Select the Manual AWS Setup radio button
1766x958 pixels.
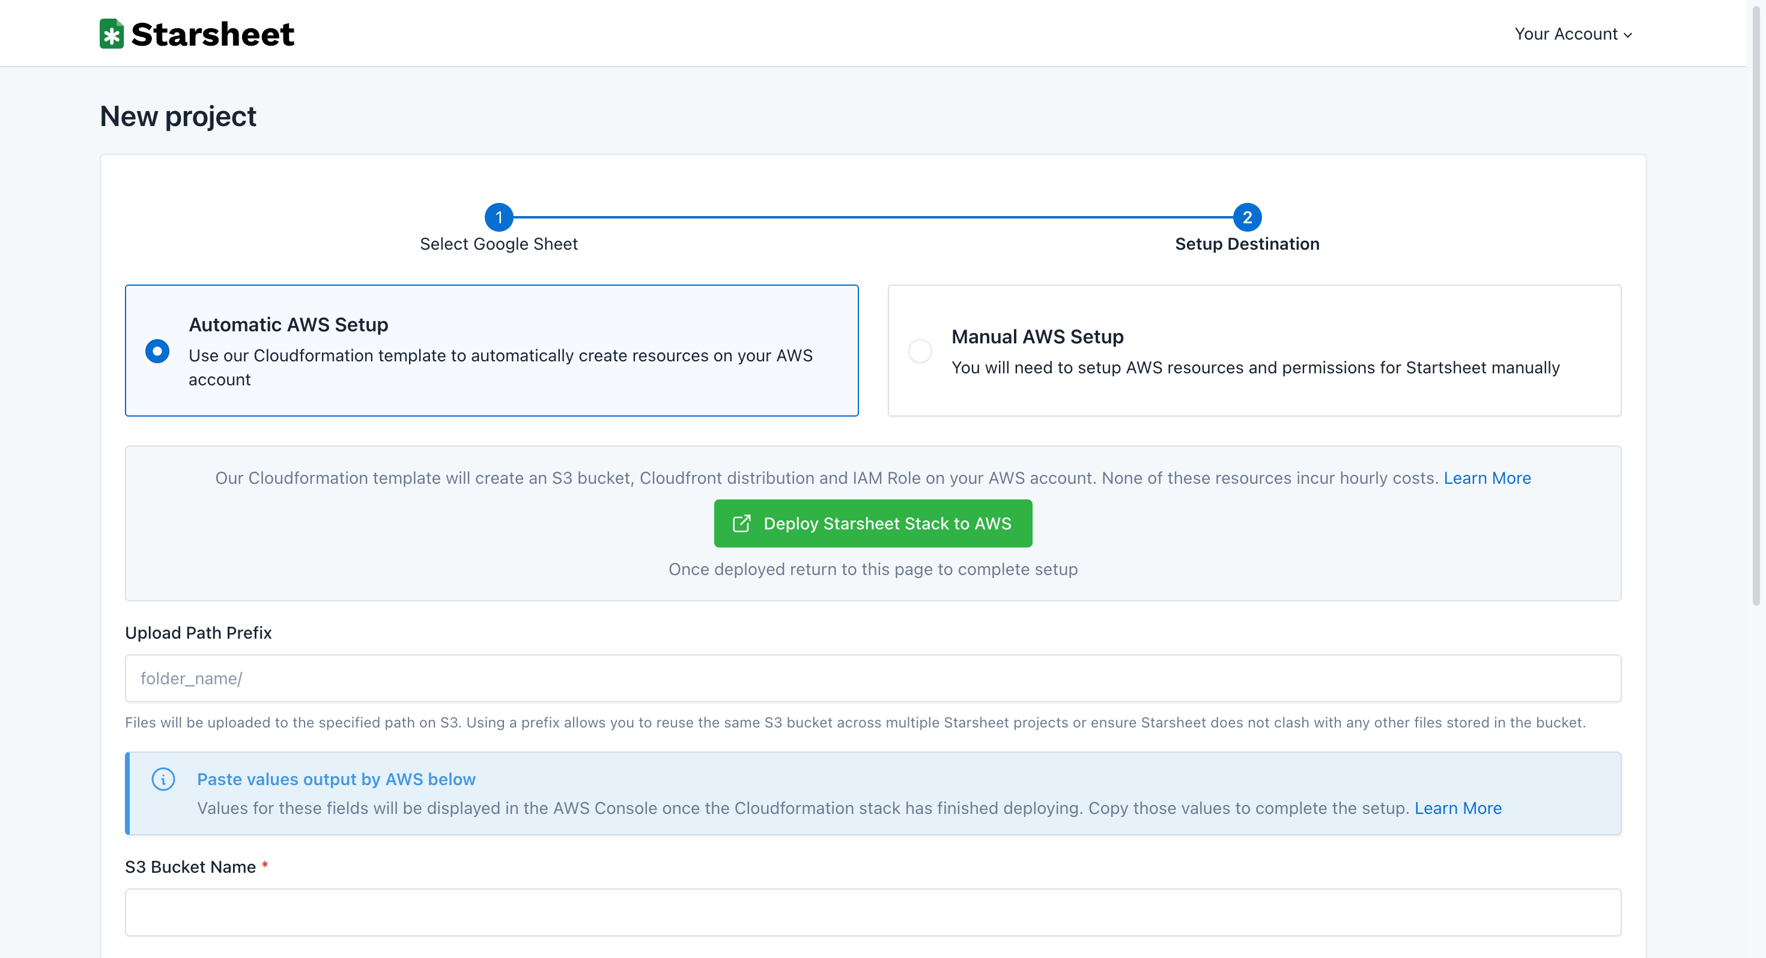point(920,351)
